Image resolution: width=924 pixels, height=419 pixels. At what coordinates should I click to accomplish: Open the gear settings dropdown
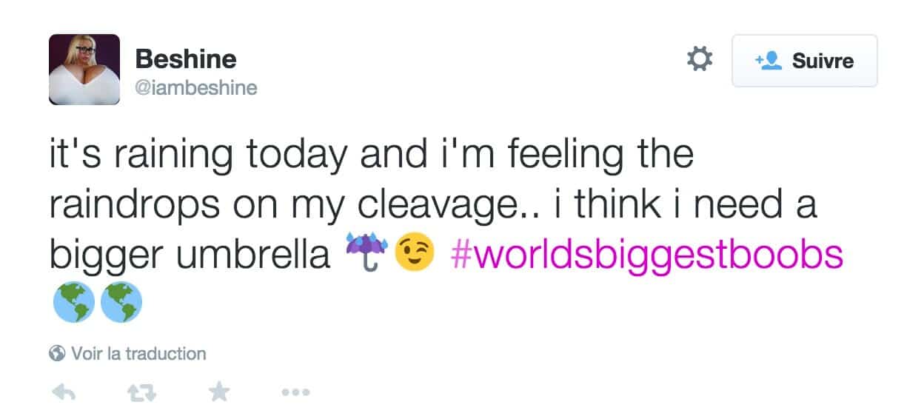coord(700,59)
